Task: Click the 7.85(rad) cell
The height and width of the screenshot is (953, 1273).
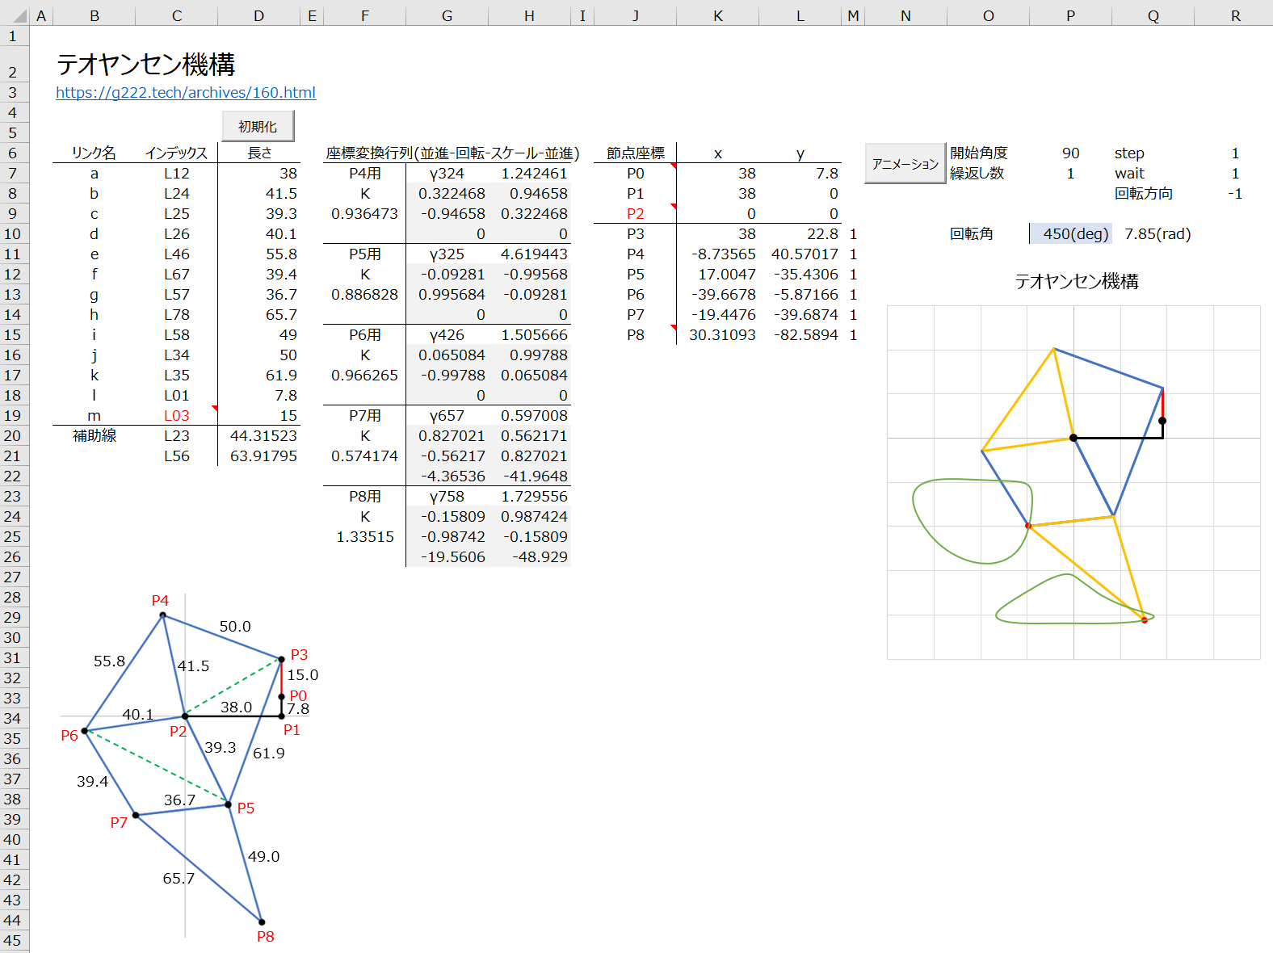Action: [1157, 234]
